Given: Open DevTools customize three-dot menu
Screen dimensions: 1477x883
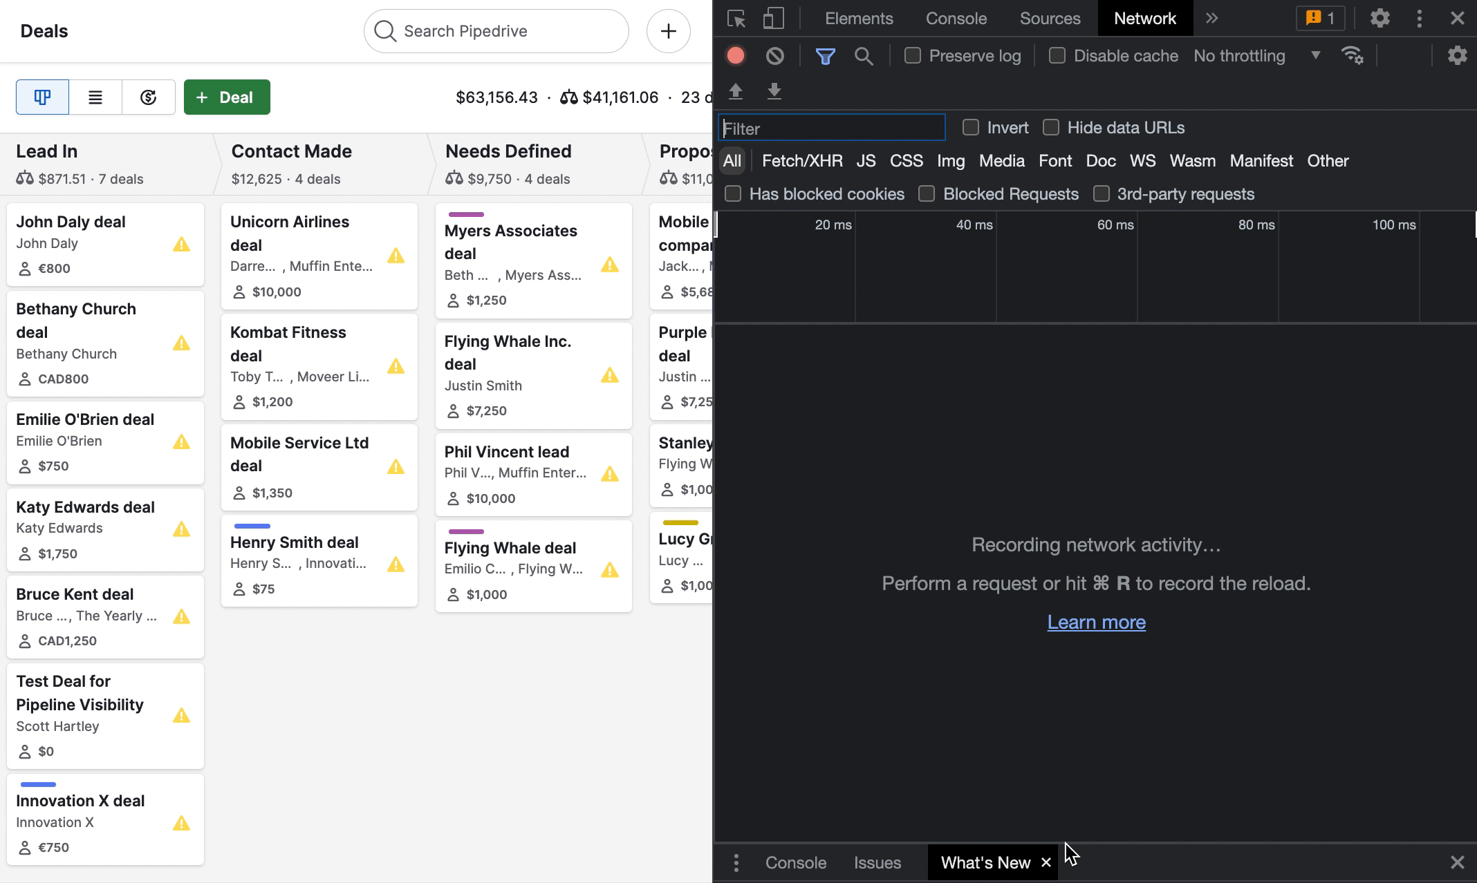Looking at the screenshot, I should point(1420,19).
